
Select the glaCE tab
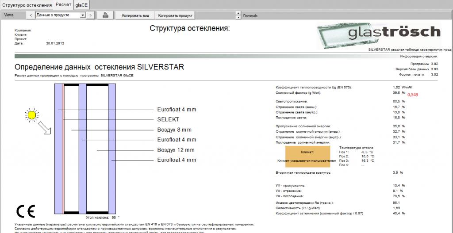(81, 5)
